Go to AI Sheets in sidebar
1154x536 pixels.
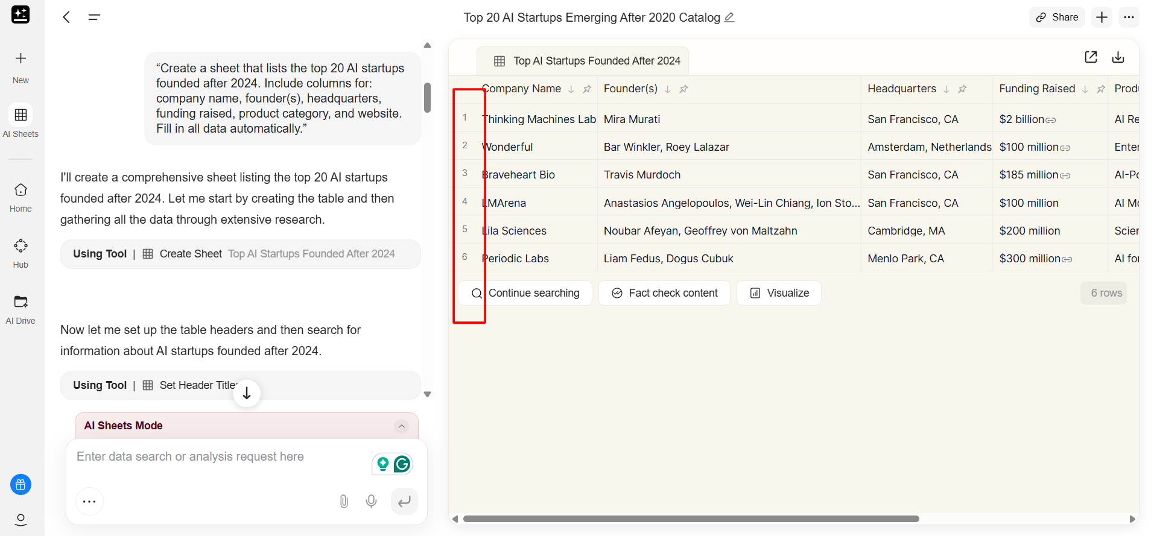21,121
